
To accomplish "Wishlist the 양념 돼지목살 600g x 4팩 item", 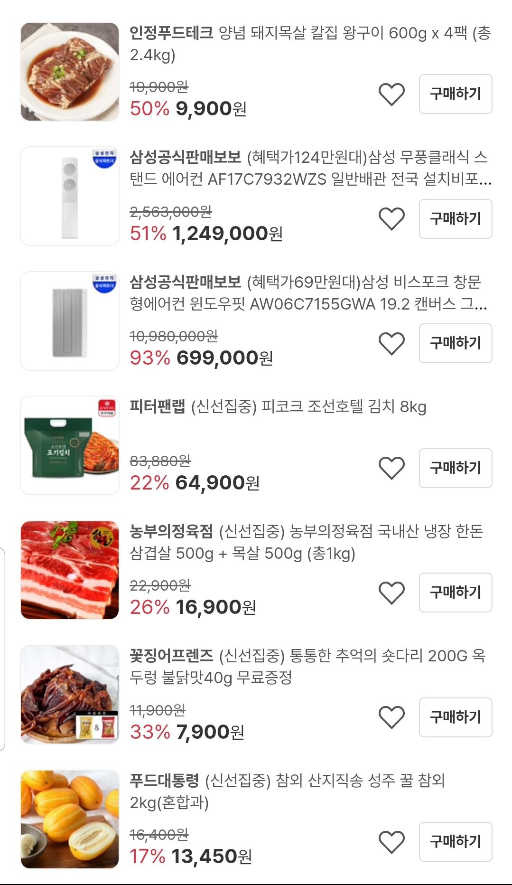I will coord(391,94).
